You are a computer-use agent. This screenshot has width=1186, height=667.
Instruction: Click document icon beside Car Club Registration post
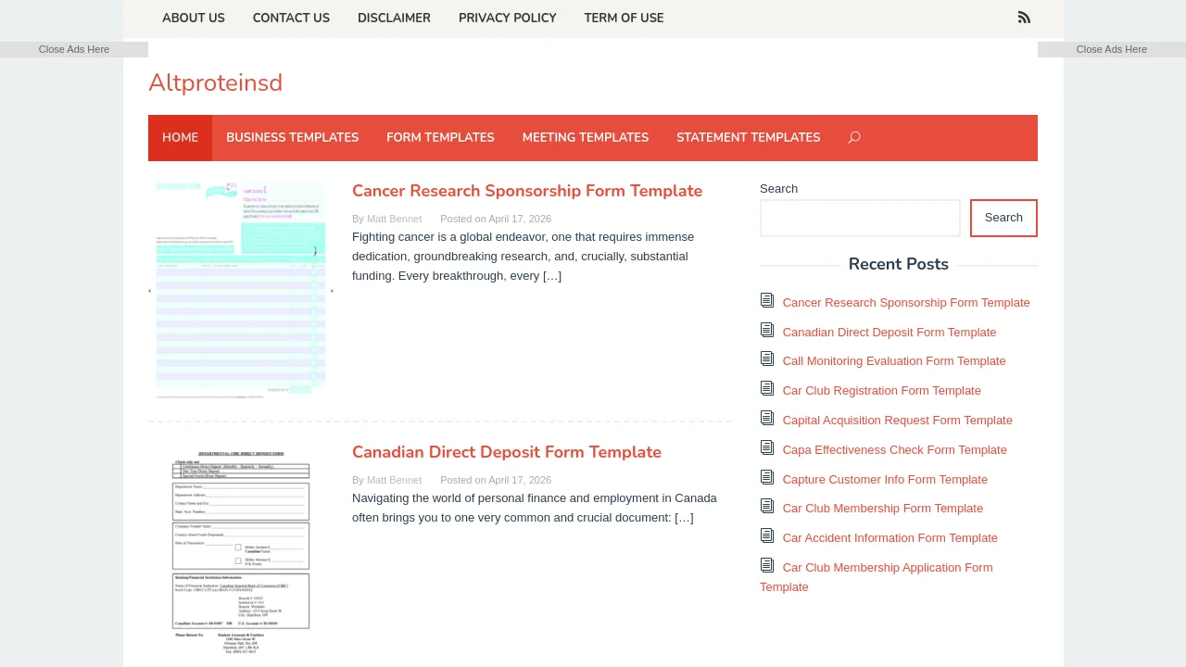[767, 389]
